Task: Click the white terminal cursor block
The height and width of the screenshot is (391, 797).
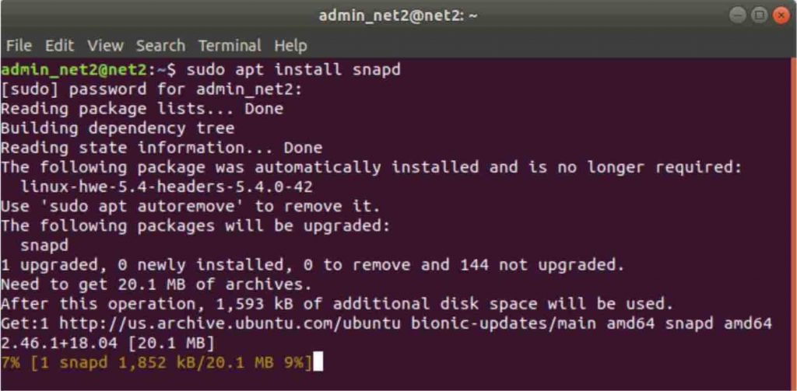Action: point(317,361)
